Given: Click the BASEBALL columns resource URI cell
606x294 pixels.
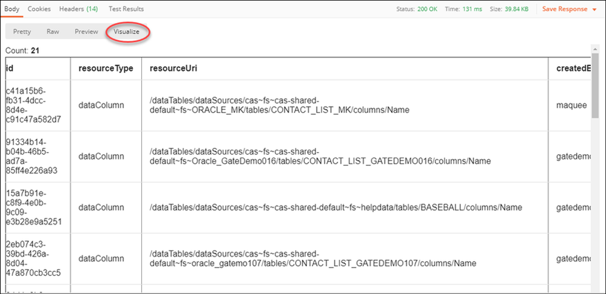Looking at the screenshot, I should coord(335,207).
